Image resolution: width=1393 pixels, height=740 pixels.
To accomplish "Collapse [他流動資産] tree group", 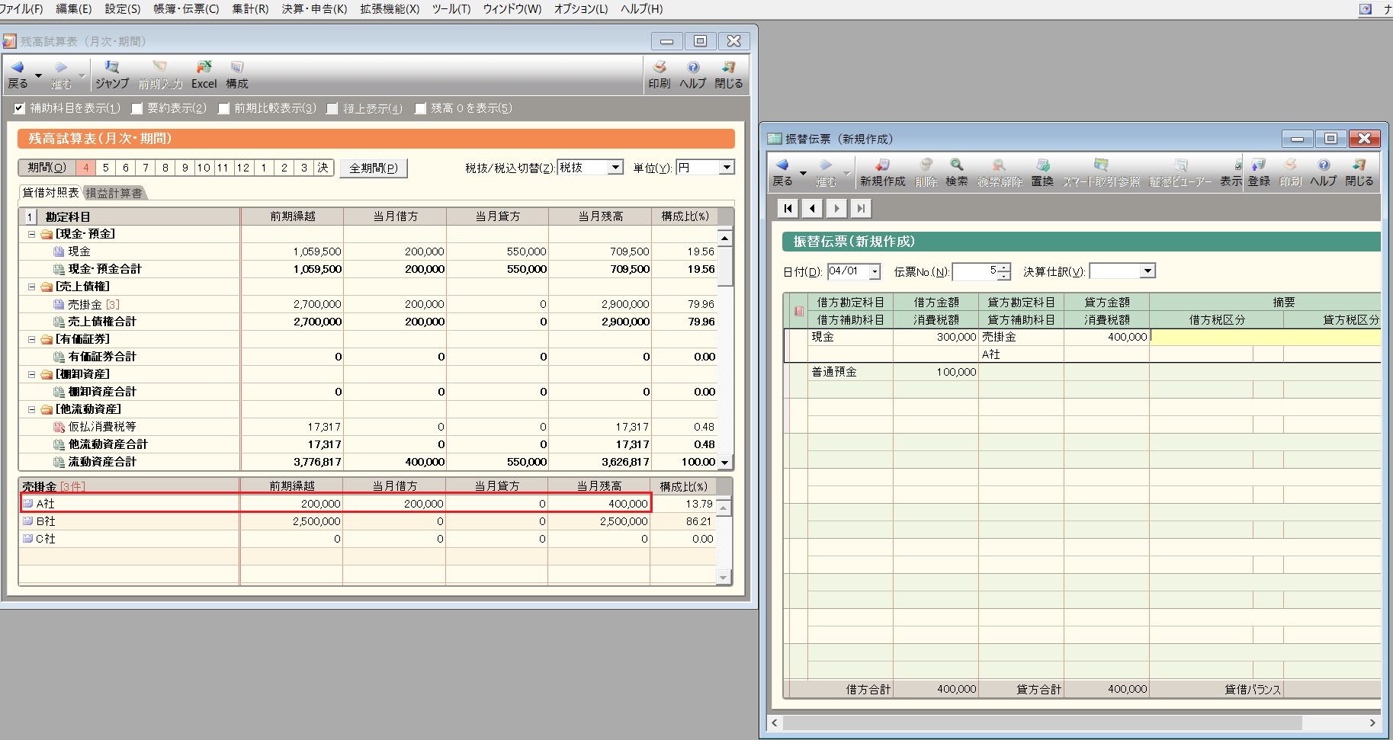I will [x=32, y=409].
